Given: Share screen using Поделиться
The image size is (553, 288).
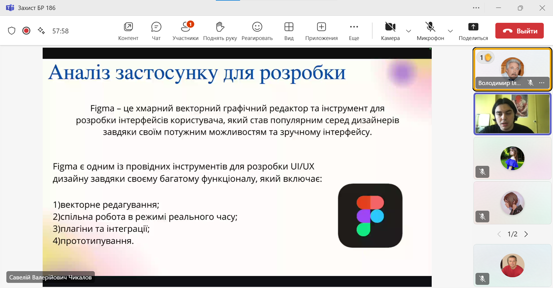Looking at the screenshot, I should [473, 31].
